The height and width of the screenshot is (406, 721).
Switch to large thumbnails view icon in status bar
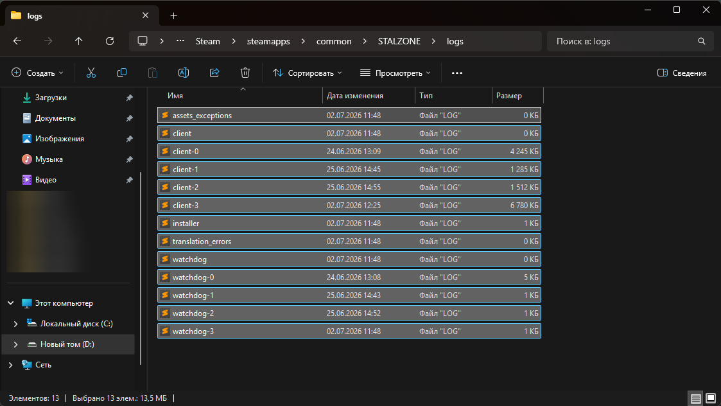(x=711, y=398)
